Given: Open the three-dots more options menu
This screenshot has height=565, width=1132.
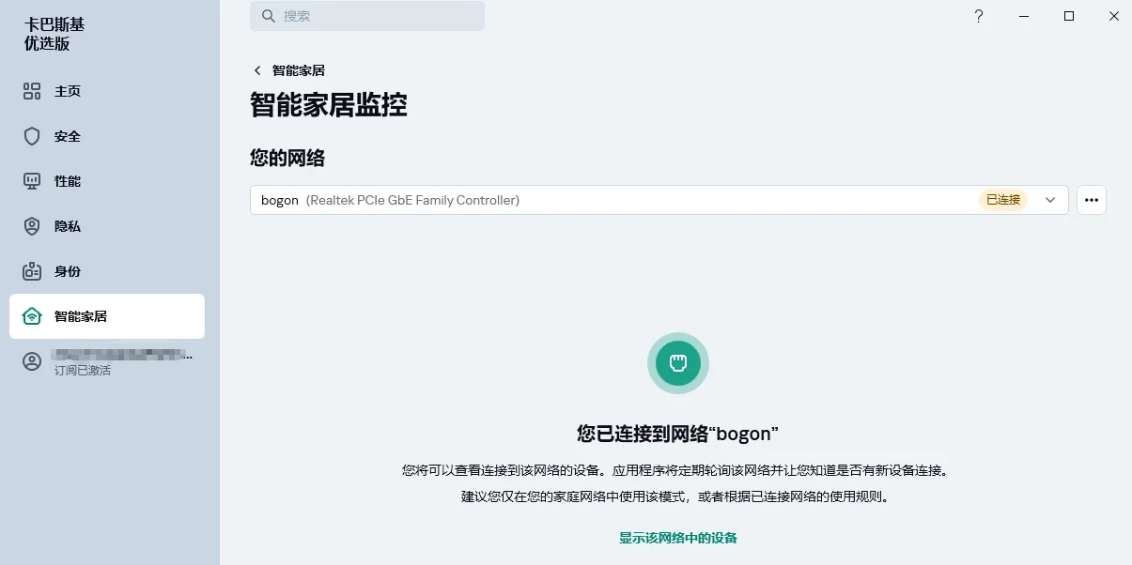Looking at the screenshot, I should coord(1092,200).
